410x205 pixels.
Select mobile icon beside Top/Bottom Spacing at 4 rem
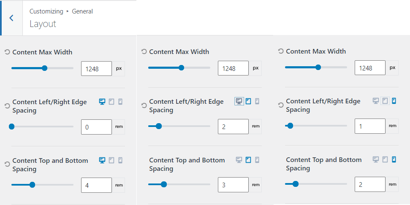tap(120, 160)
